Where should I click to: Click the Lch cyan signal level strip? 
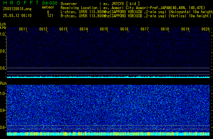(x=108, y=77)
